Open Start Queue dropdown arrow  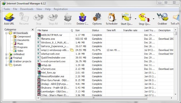point(136,19)
